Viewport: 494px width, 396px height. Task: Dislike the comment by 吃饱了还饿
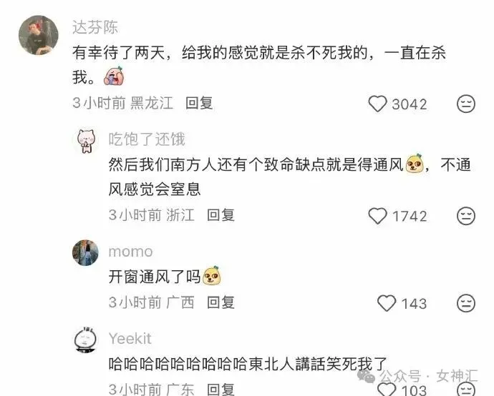pos(466,216)
